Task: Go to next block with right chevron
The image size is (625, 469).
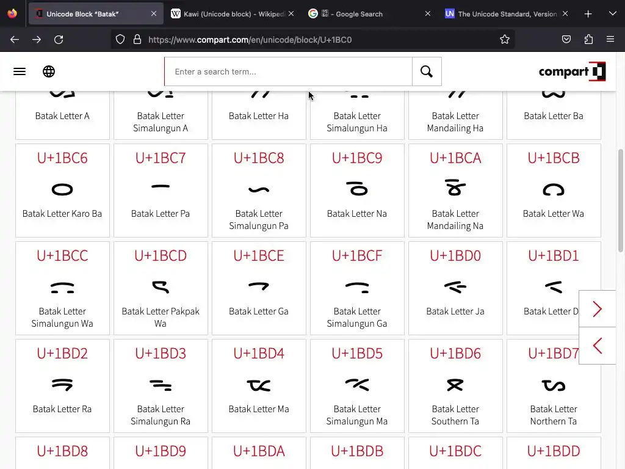Action: tap(597, 308)
